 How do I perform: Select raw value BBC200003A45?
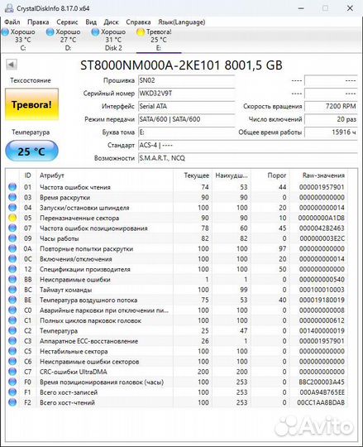(322, 382)
